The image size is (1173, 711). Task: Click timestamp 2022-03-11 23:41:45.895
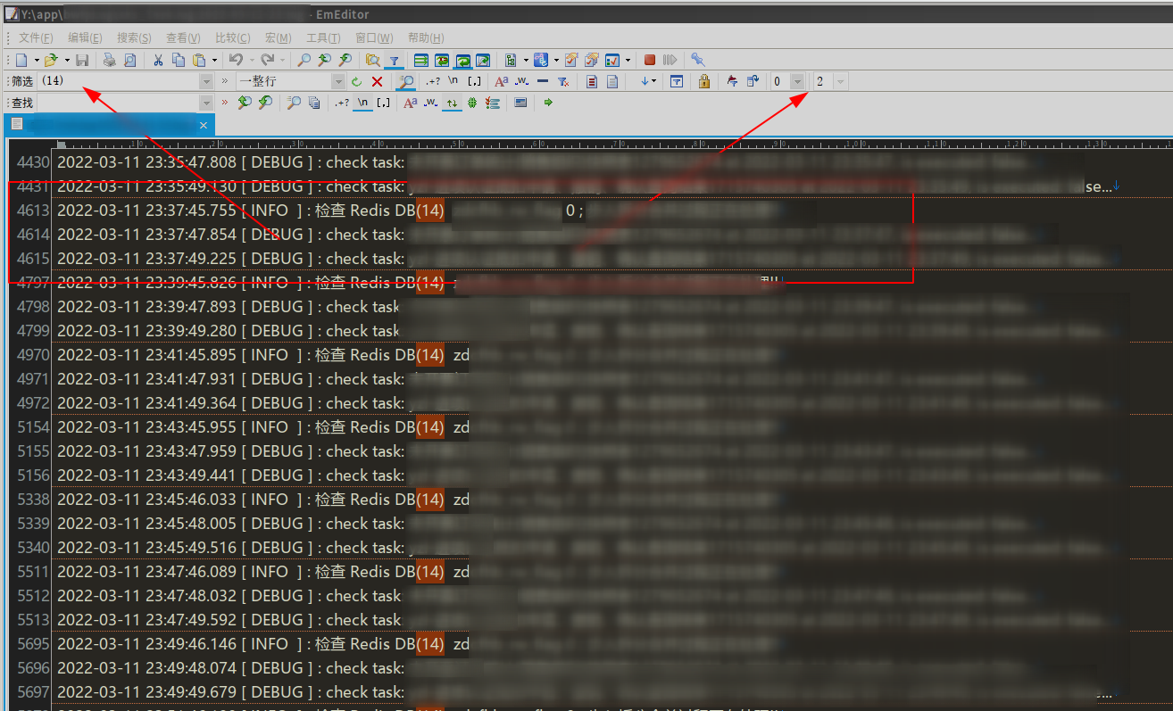click(x=147, y=355)
